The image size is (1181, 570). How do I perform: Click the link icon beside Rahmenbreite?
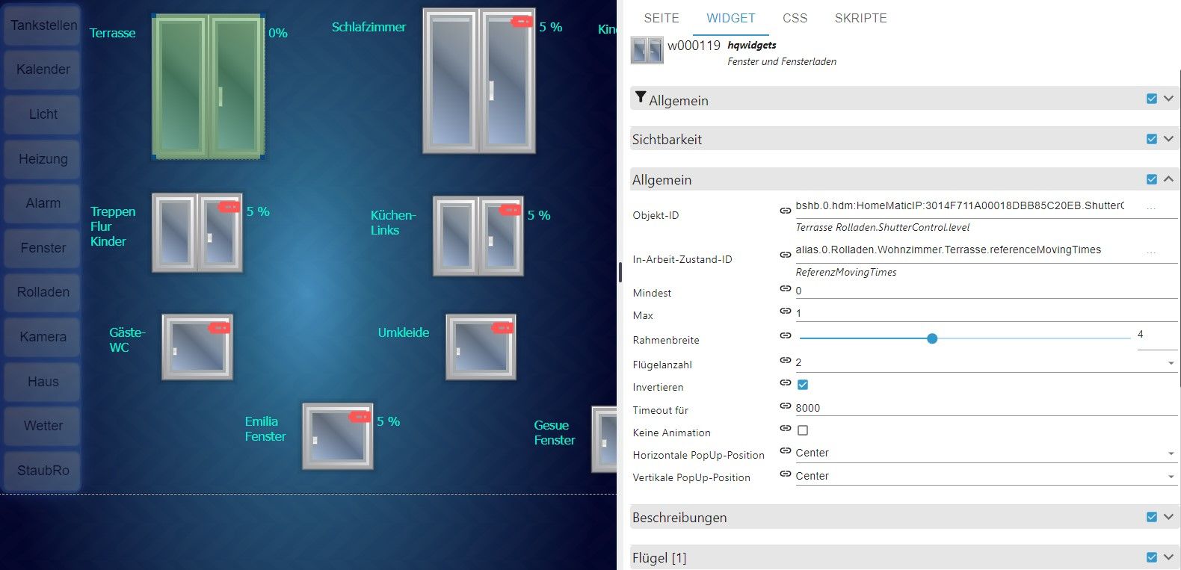tap(785, 336)
